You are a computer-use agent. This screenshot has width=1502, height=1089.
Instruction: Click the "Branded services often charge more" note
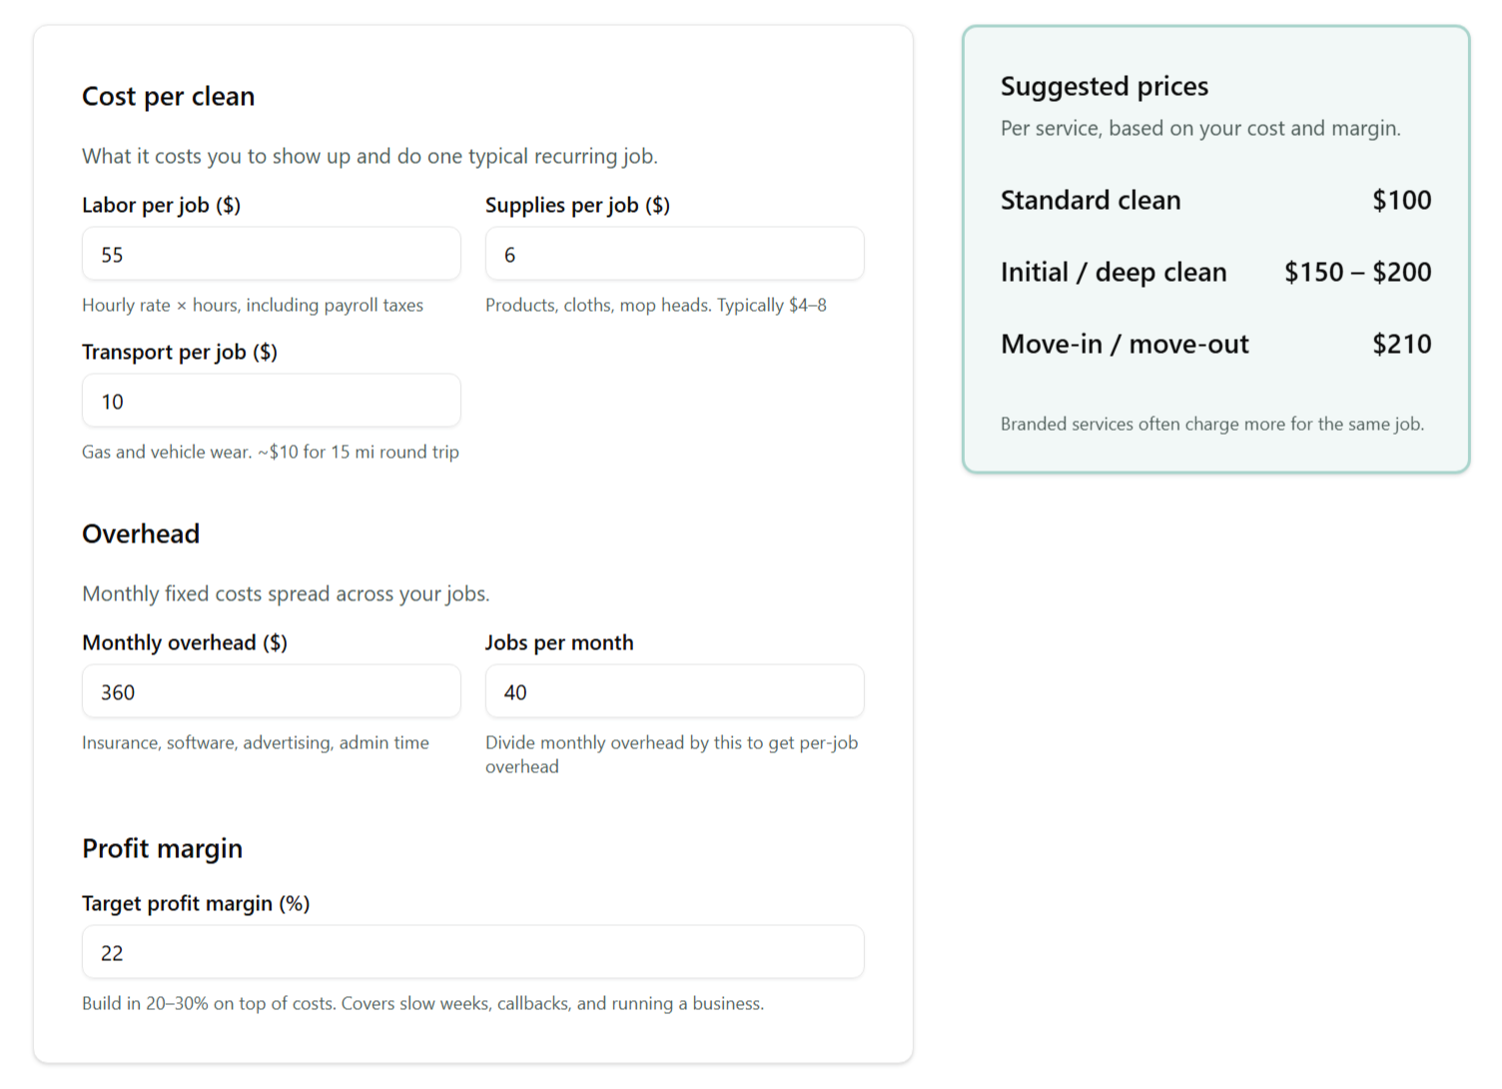(1211, 424)
